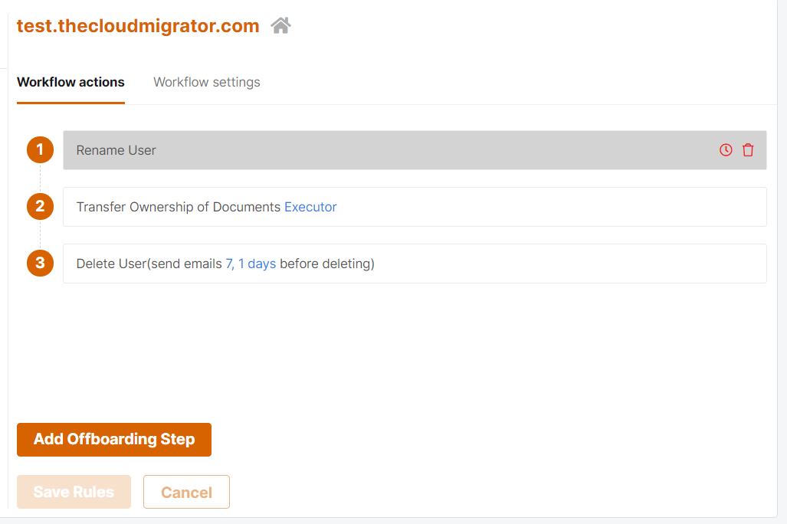Screen dimensions: 787x524
Task: Select the Delete User step row
Action: [x=415, y=264]
